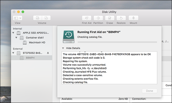Click the Hide Details label
The image size is (172, 103).
click(73, 48)
